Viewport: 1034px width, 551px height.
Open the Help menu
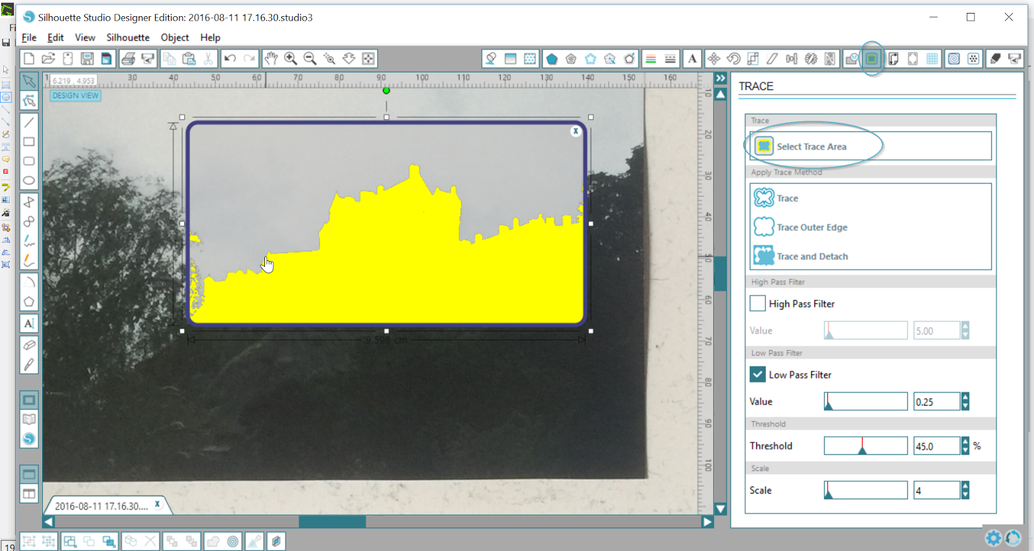coord(210,37)
